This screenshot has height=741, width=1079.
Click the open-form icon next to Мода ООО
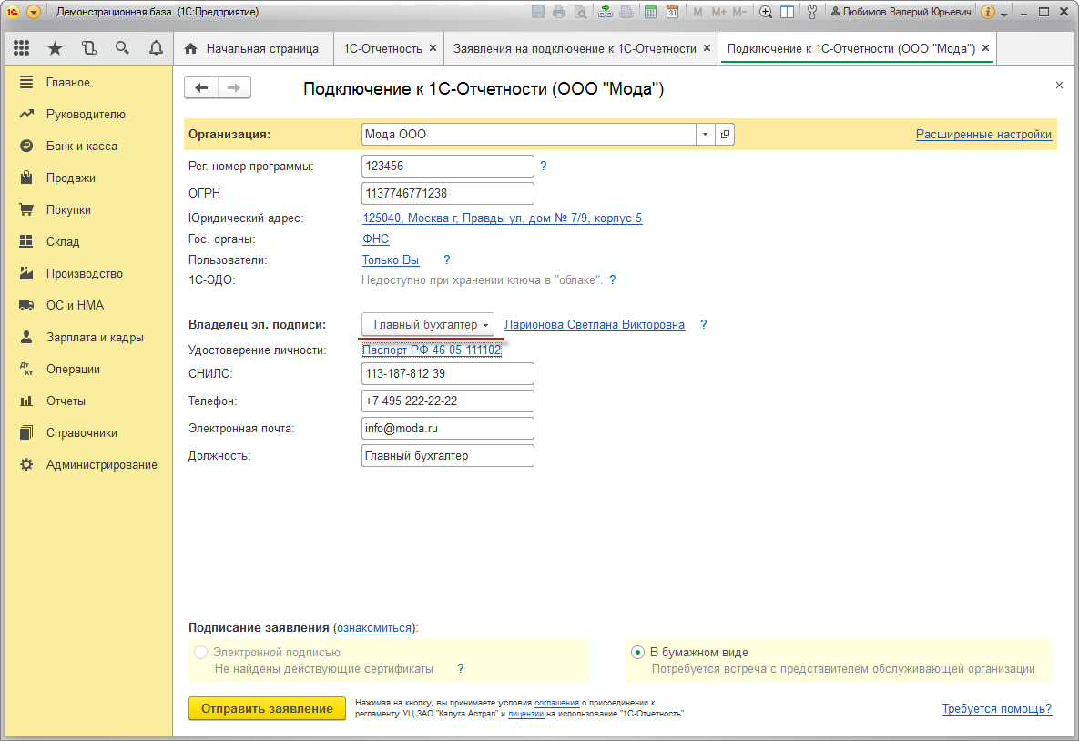point(725,134)
